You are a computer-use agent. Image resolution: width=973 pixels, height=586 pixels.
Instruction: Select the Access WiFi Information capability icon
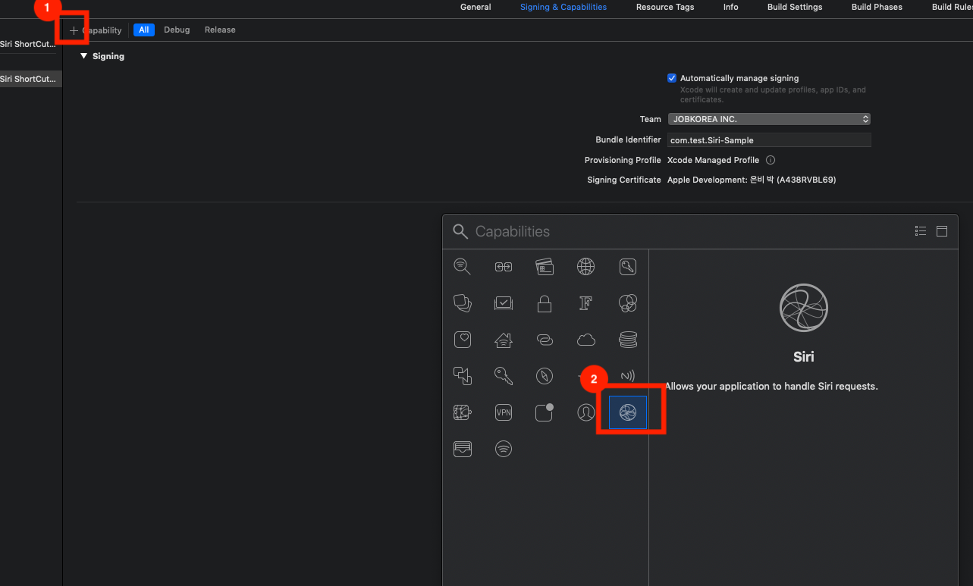tap(462, 267)
